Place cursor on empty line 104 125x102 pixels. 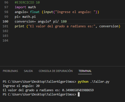[67, 41]
